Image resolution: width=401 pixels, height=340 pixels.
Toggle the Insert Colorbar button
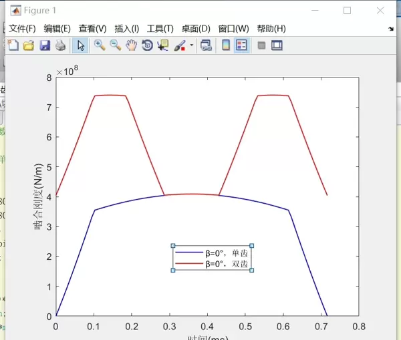pyautogui.click(x=226, y=45)
